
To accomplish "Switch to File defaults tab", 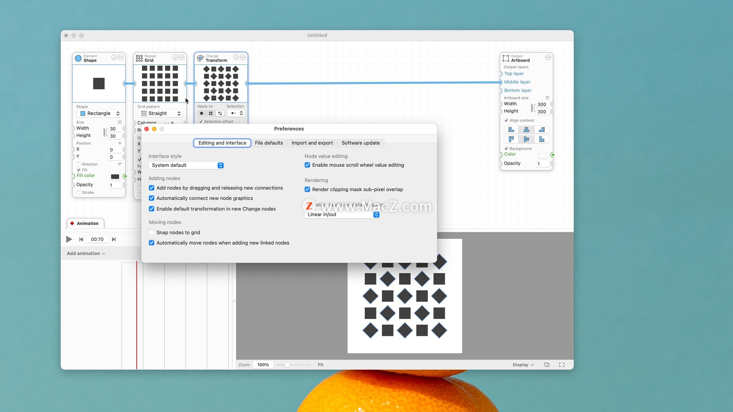I will 269,143.
